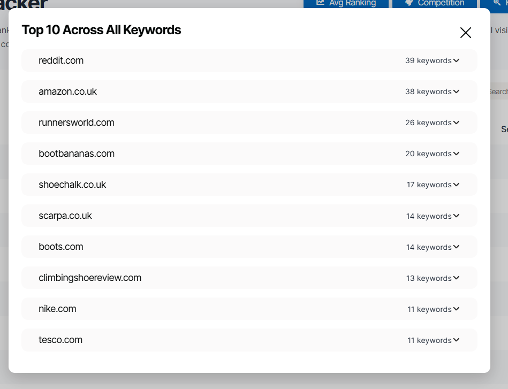
Task: Click the Avg Ranking chart icon
Action: click(321, 3)
